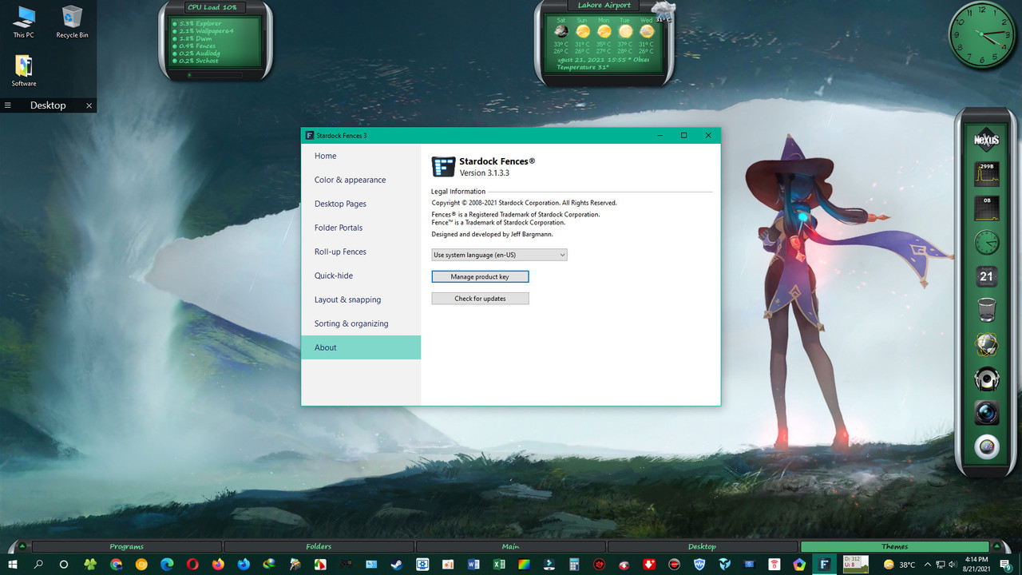Open Microsoft Excel from taskbar
Viewport: 1022px width, 575px height.
[499, 565]
